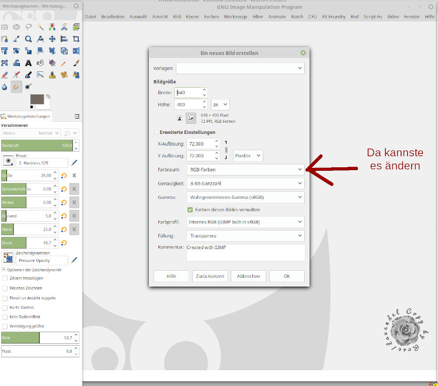Check the 'Harte Kanten' option

tap(5, 307)
